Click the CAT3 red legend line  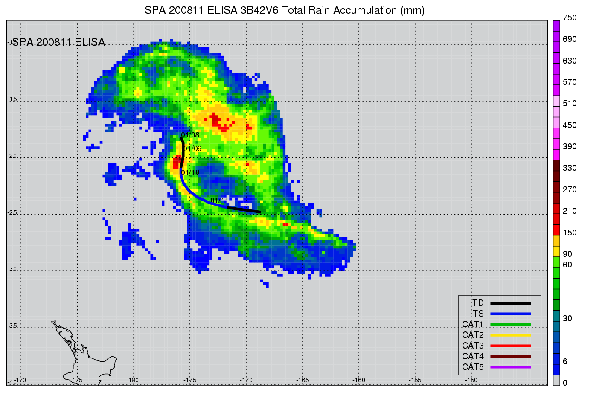point(510,346)
